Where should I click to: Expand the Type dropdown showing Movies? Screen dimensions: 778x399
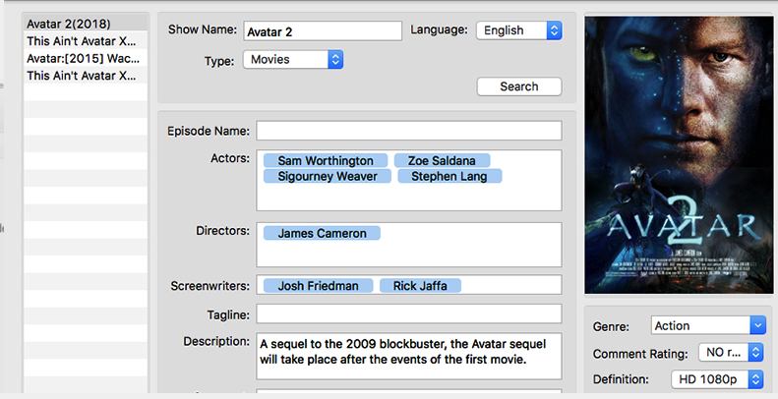[x=293, y=60]
